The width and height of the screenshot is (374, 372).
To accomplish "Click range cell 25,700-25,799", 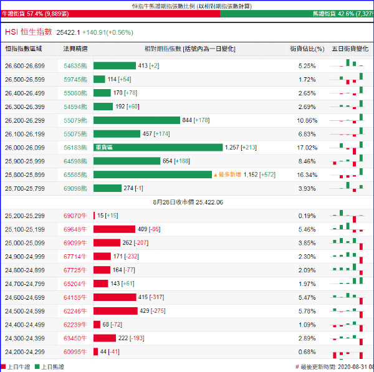I will pos(25,188).
